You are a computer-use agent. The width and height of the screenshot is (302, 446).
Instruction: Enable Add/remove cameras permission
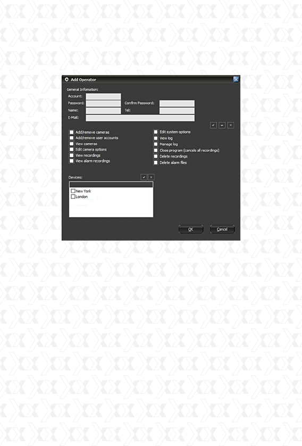[72, 133]
